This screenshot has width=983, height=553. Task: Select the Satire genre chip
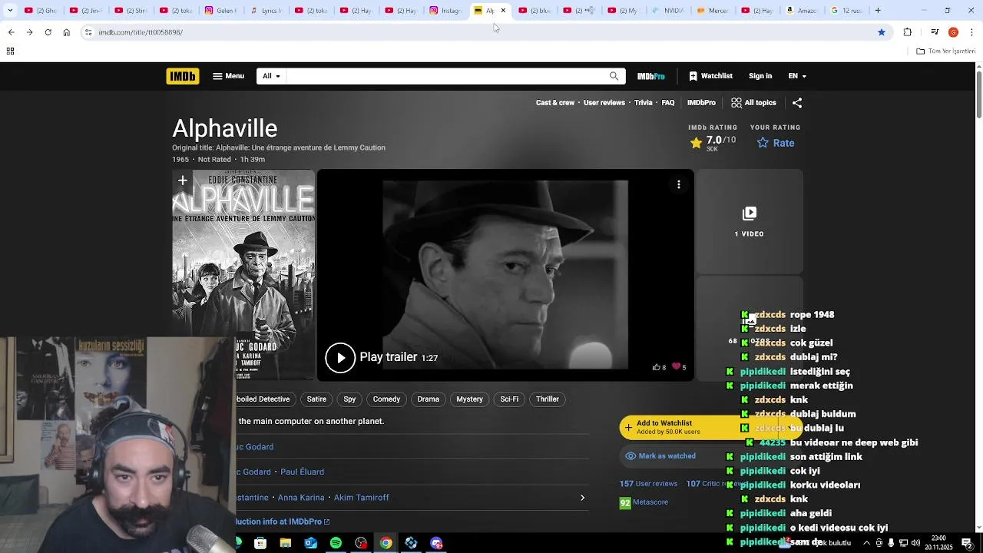point(316,399)
